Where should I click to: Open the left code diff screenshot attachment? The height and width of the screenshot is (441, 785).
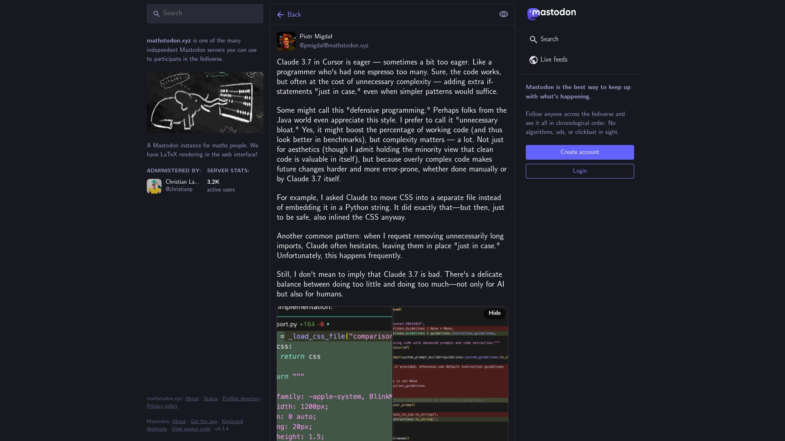(x=334, y=374)
